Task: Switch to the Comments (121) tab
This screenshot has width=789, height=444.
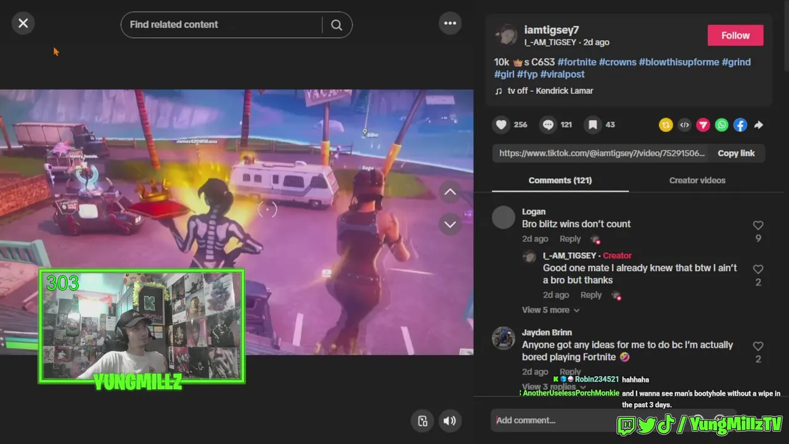Action: (560, 180)
